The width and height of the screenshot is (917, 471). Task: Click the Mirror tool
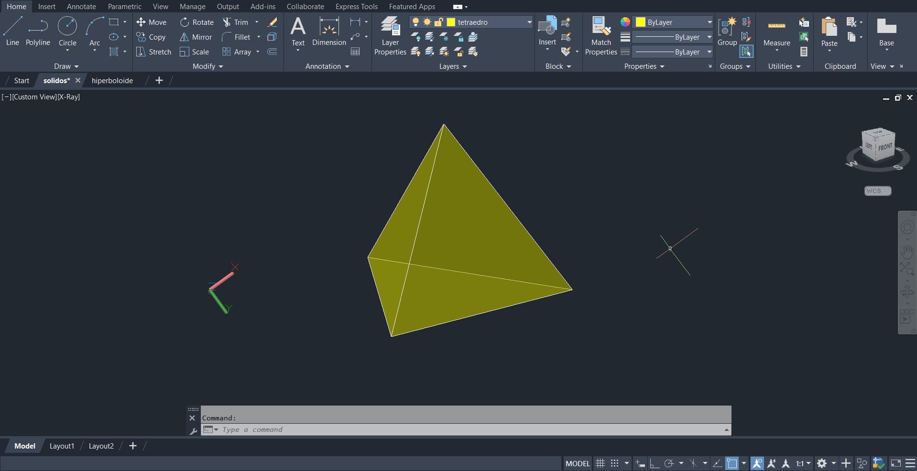[196, 37]
